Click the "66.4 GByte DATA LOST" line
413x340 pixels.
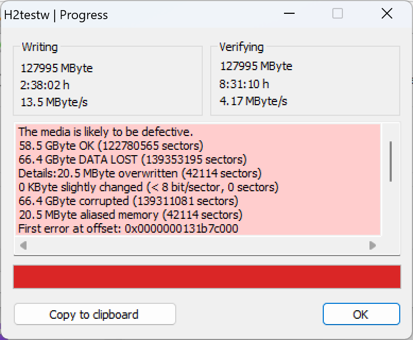tap(132, 159)
